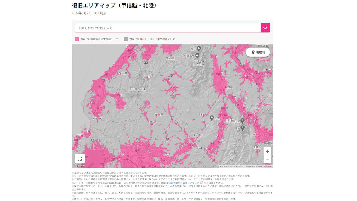
Task: Click the gray unavailable-area legend swatch
Action: [x=126, y=39]
